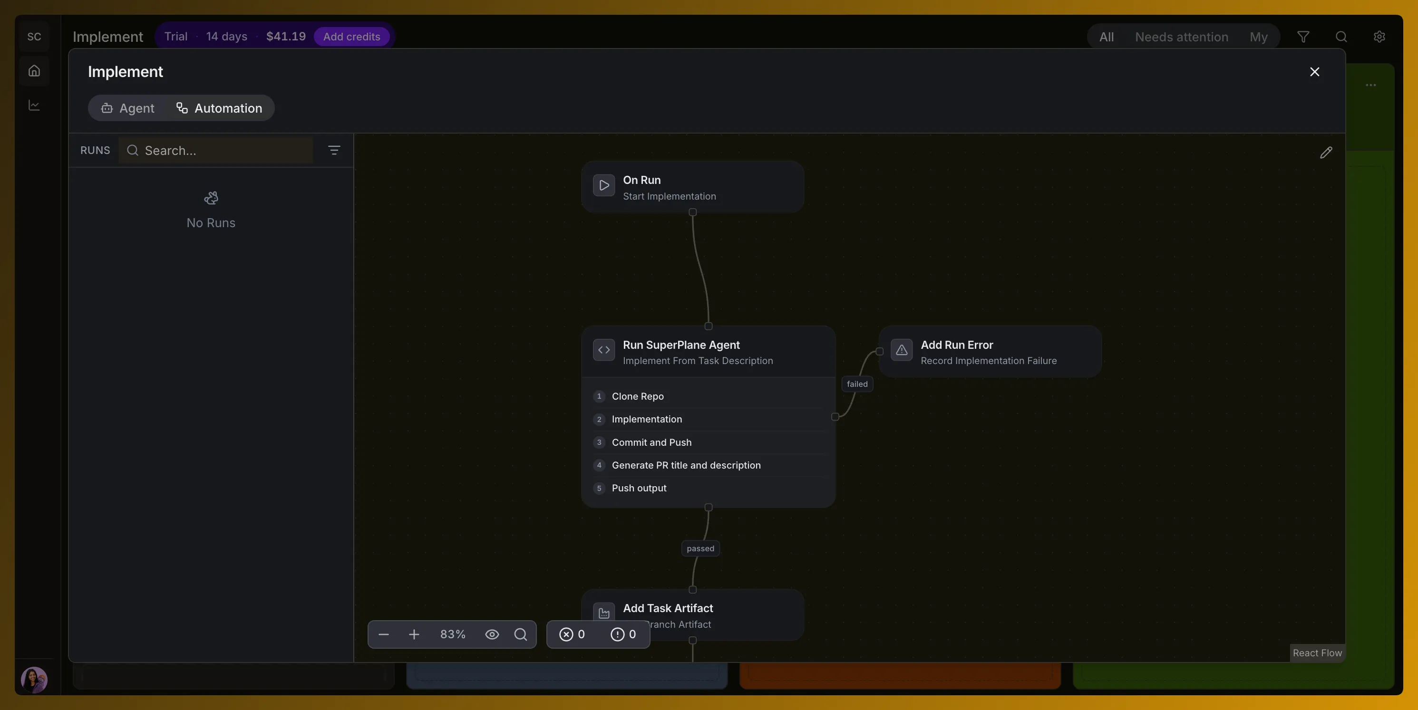Image resolution: width=1418 pixels, height=710 pixels.
Task: Click the Add Run Error warning icon
Action: click(902, 350)
